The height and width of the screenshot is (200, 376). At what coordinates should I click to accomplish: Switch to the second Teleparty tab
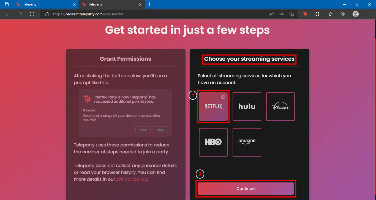click(111, 4)
